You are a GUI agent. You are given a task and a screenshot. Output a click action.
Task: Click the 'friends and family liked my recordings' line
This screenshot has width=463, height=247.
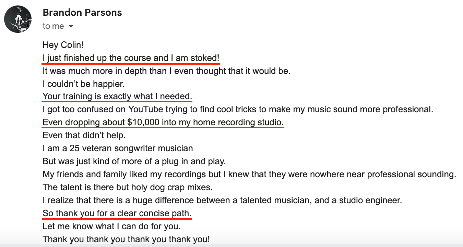click(x=249, y=174)
